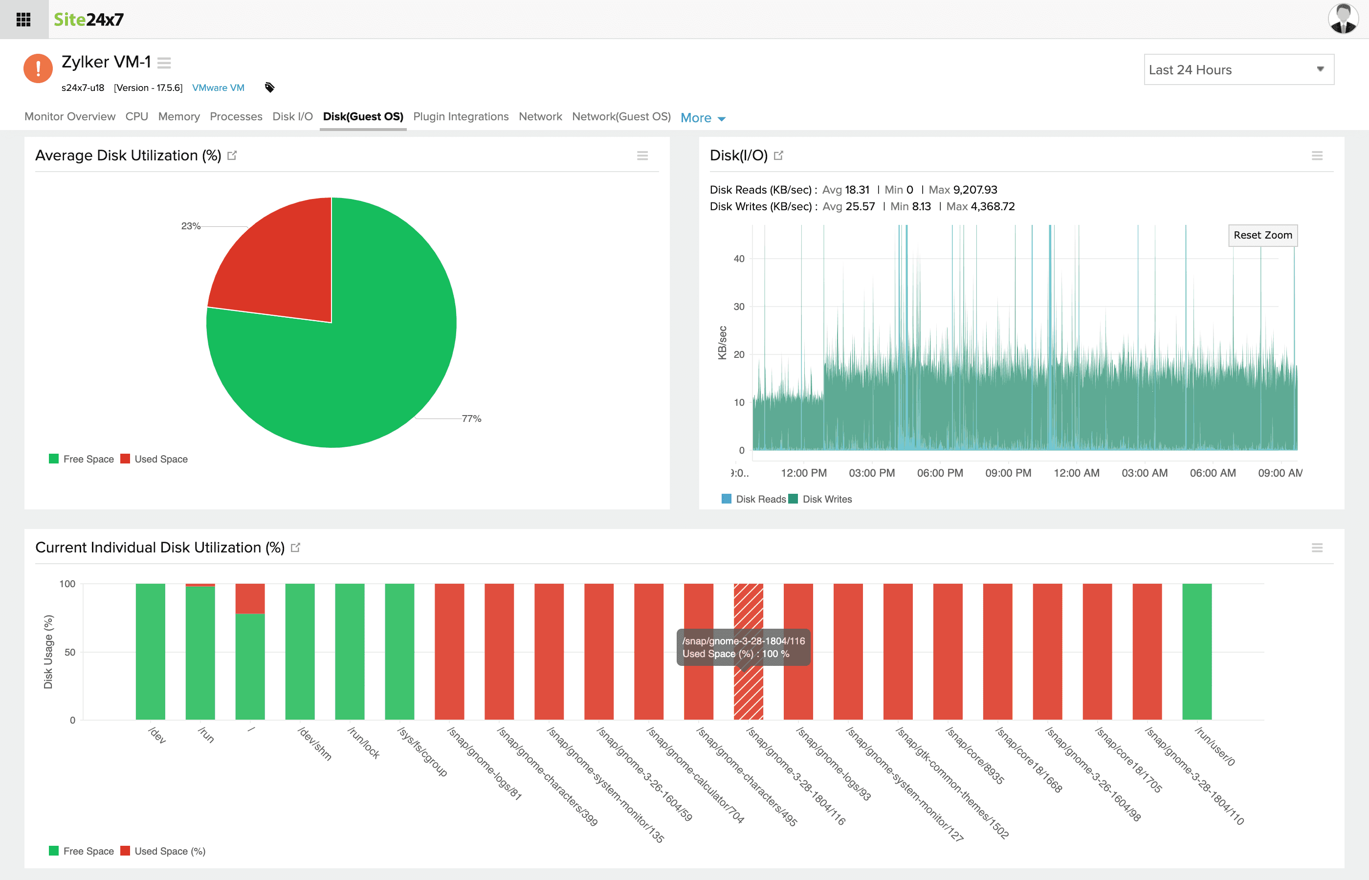
Task: Open the chart options menu for Average Disk Utilization
Action: tap(643, 155)
